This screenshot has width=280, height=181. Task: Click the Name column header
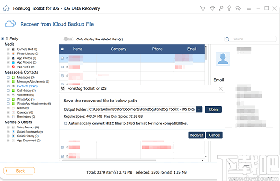[x=78, y=49]
